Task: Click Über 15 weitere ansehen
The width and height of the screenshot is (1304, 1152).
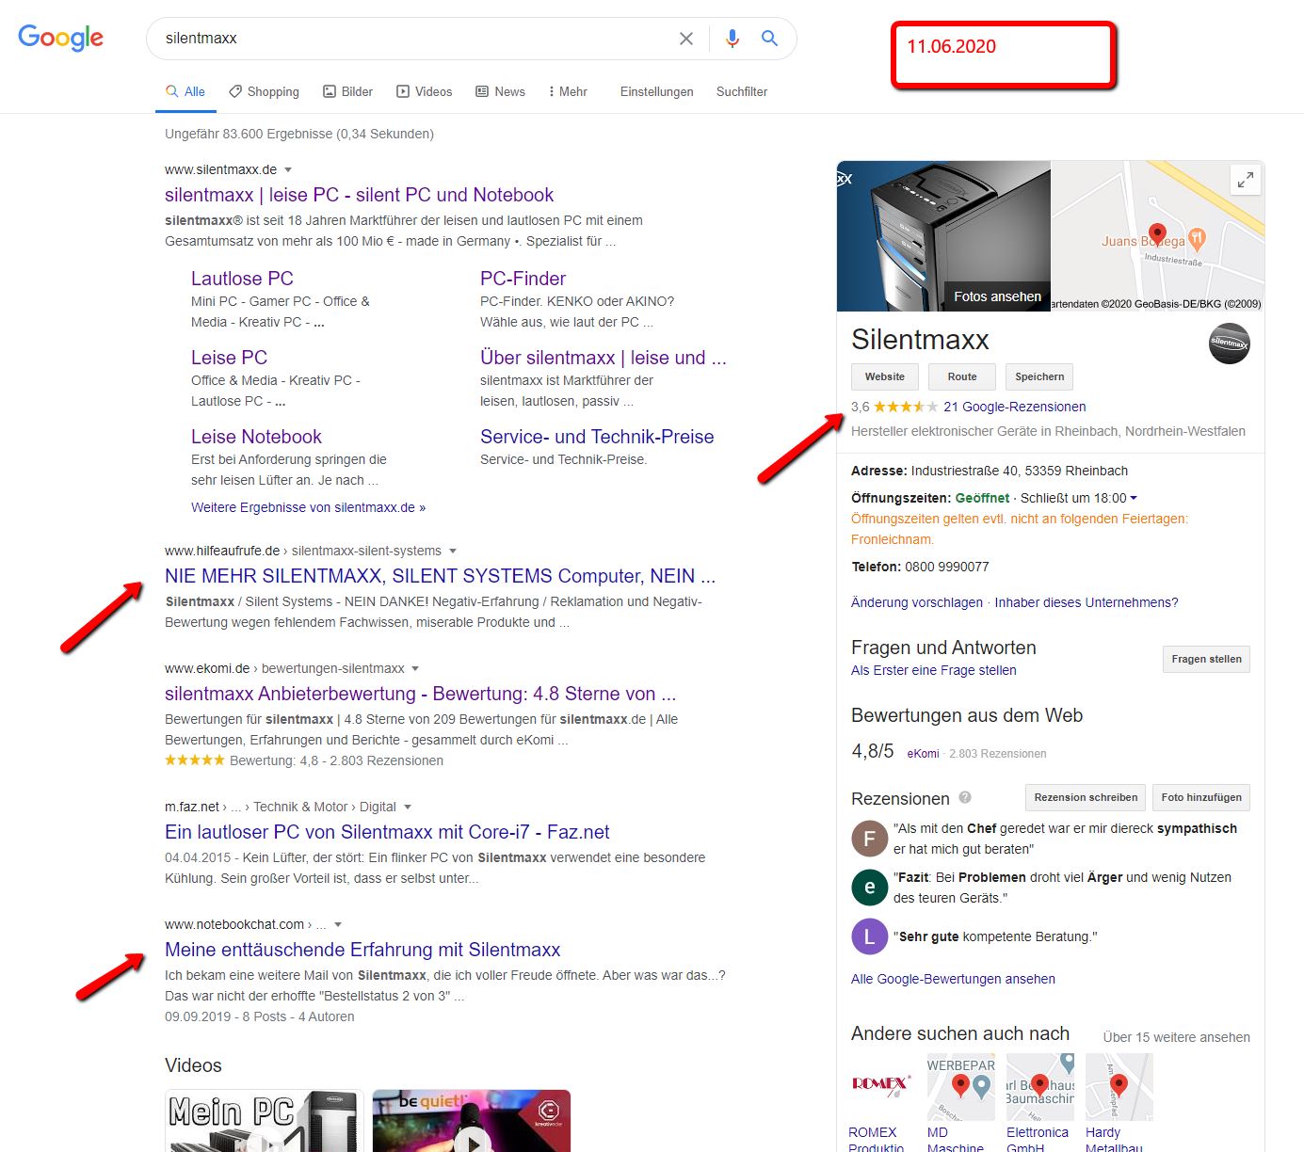Action: click(1176, 1037)
